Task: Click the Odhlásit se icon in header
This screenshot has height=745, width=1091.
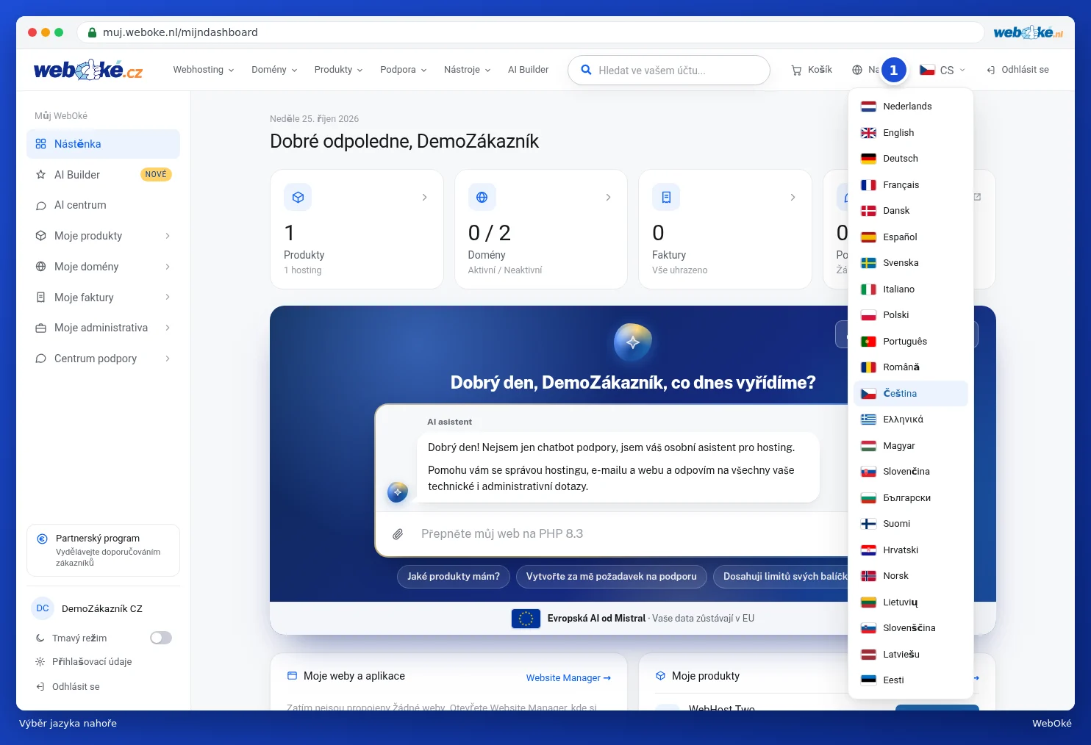Action: coord(991,70)
